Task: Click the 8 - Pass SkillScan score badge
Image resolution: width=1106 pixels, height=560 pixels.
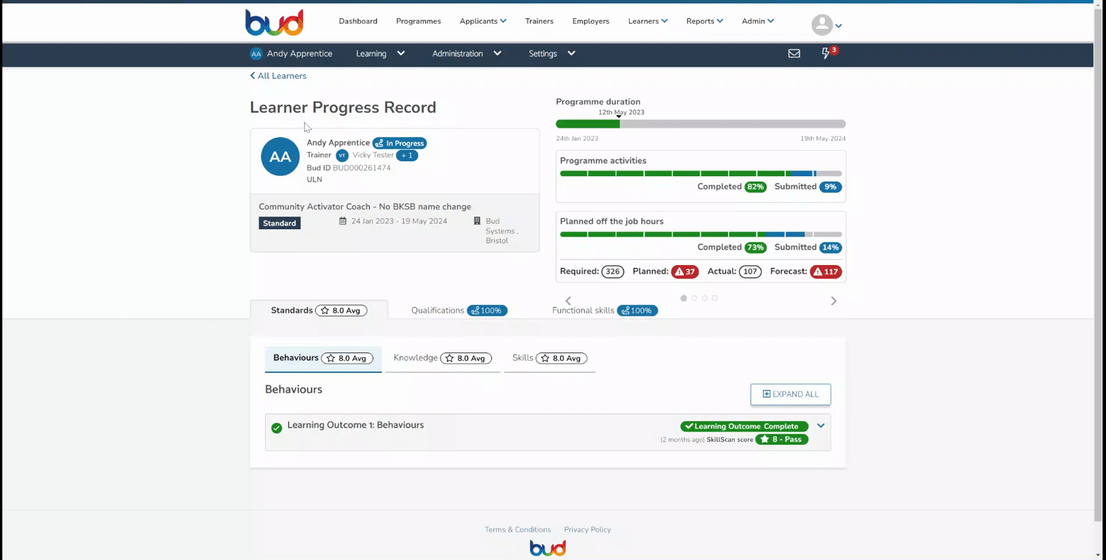Action: [781, 439]
